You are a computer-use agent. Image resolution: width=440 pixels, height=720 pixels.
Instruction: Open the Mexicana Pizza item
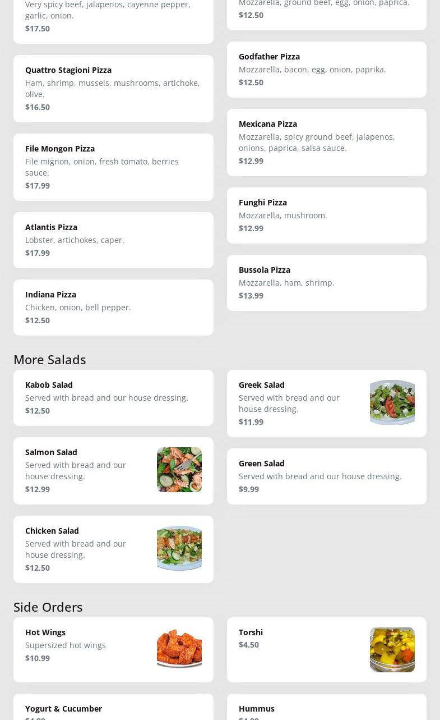coord(326,143)
